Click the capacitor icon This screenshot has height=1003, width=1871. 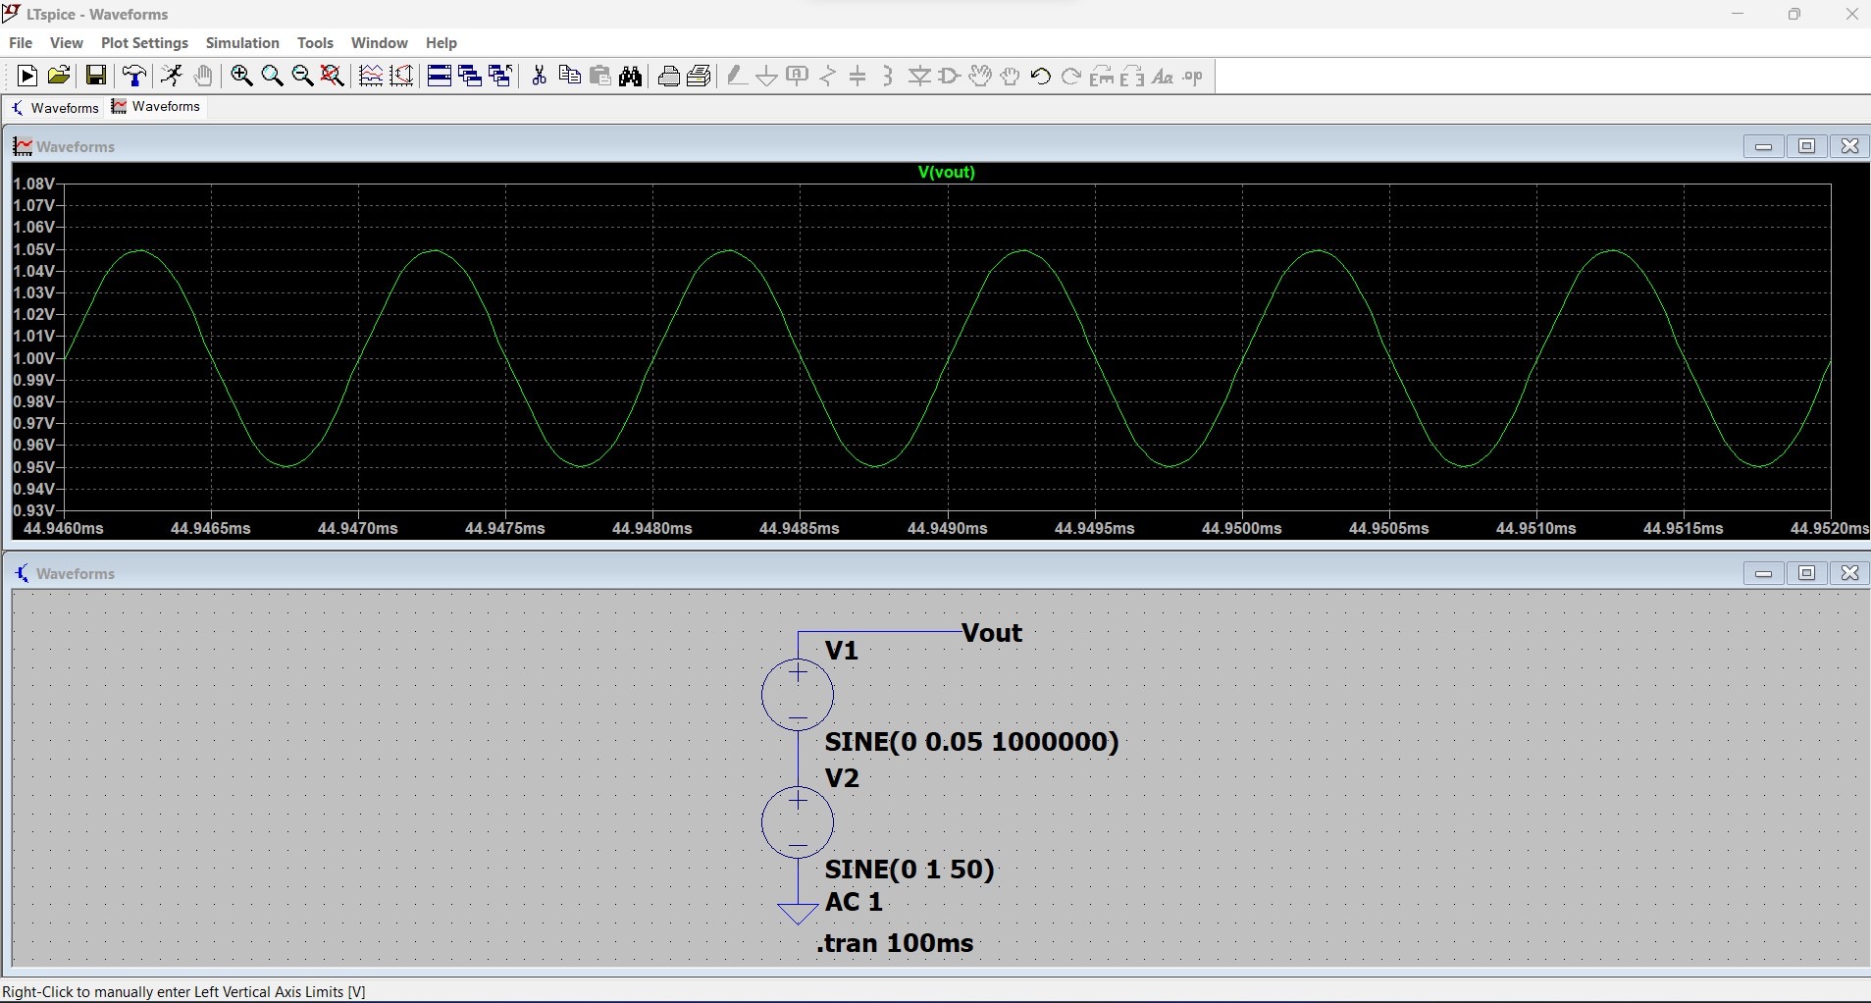point(858,77)
